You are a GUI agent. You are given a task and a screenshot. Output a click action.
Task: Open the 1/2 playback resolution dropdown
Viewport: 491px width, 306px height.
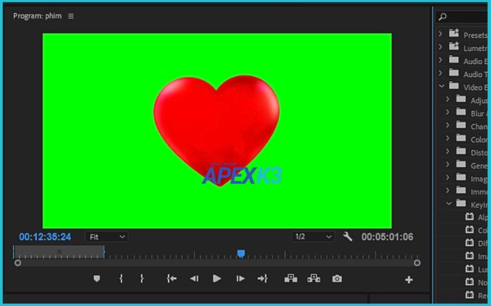point(312,237)
